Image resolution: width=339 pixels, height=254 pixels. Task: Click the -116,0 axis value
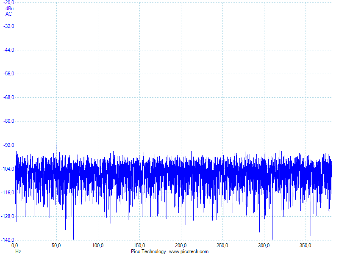(8, 193)
